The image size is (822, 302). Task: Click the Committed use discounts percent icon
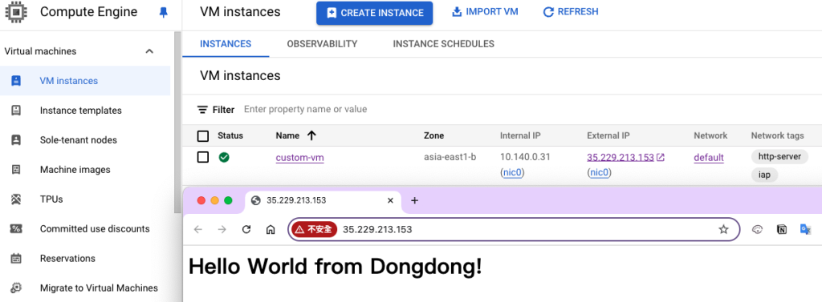pos(16,229)
